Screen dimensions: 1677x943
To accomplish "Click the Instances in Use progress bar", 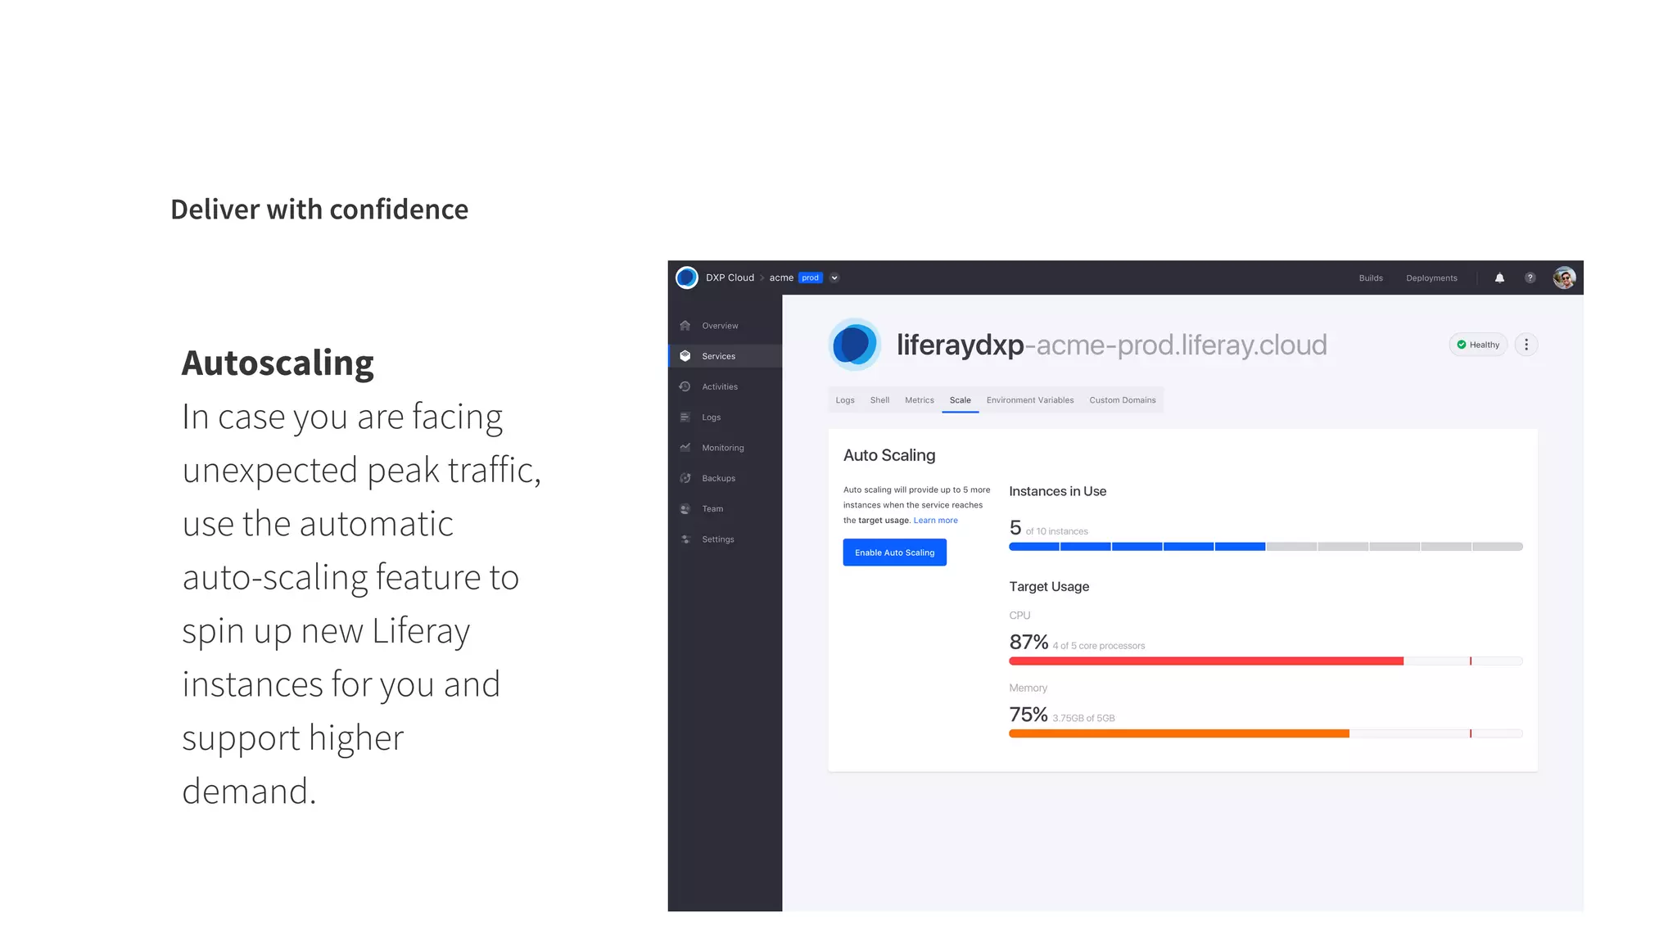I will point(1266,547).
